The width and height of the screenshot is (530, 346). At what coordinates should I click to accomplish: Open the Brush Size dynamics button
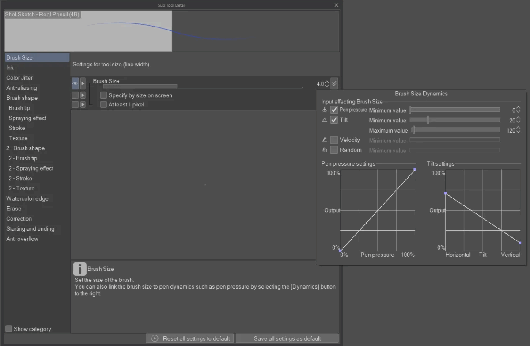coord(334,84)
